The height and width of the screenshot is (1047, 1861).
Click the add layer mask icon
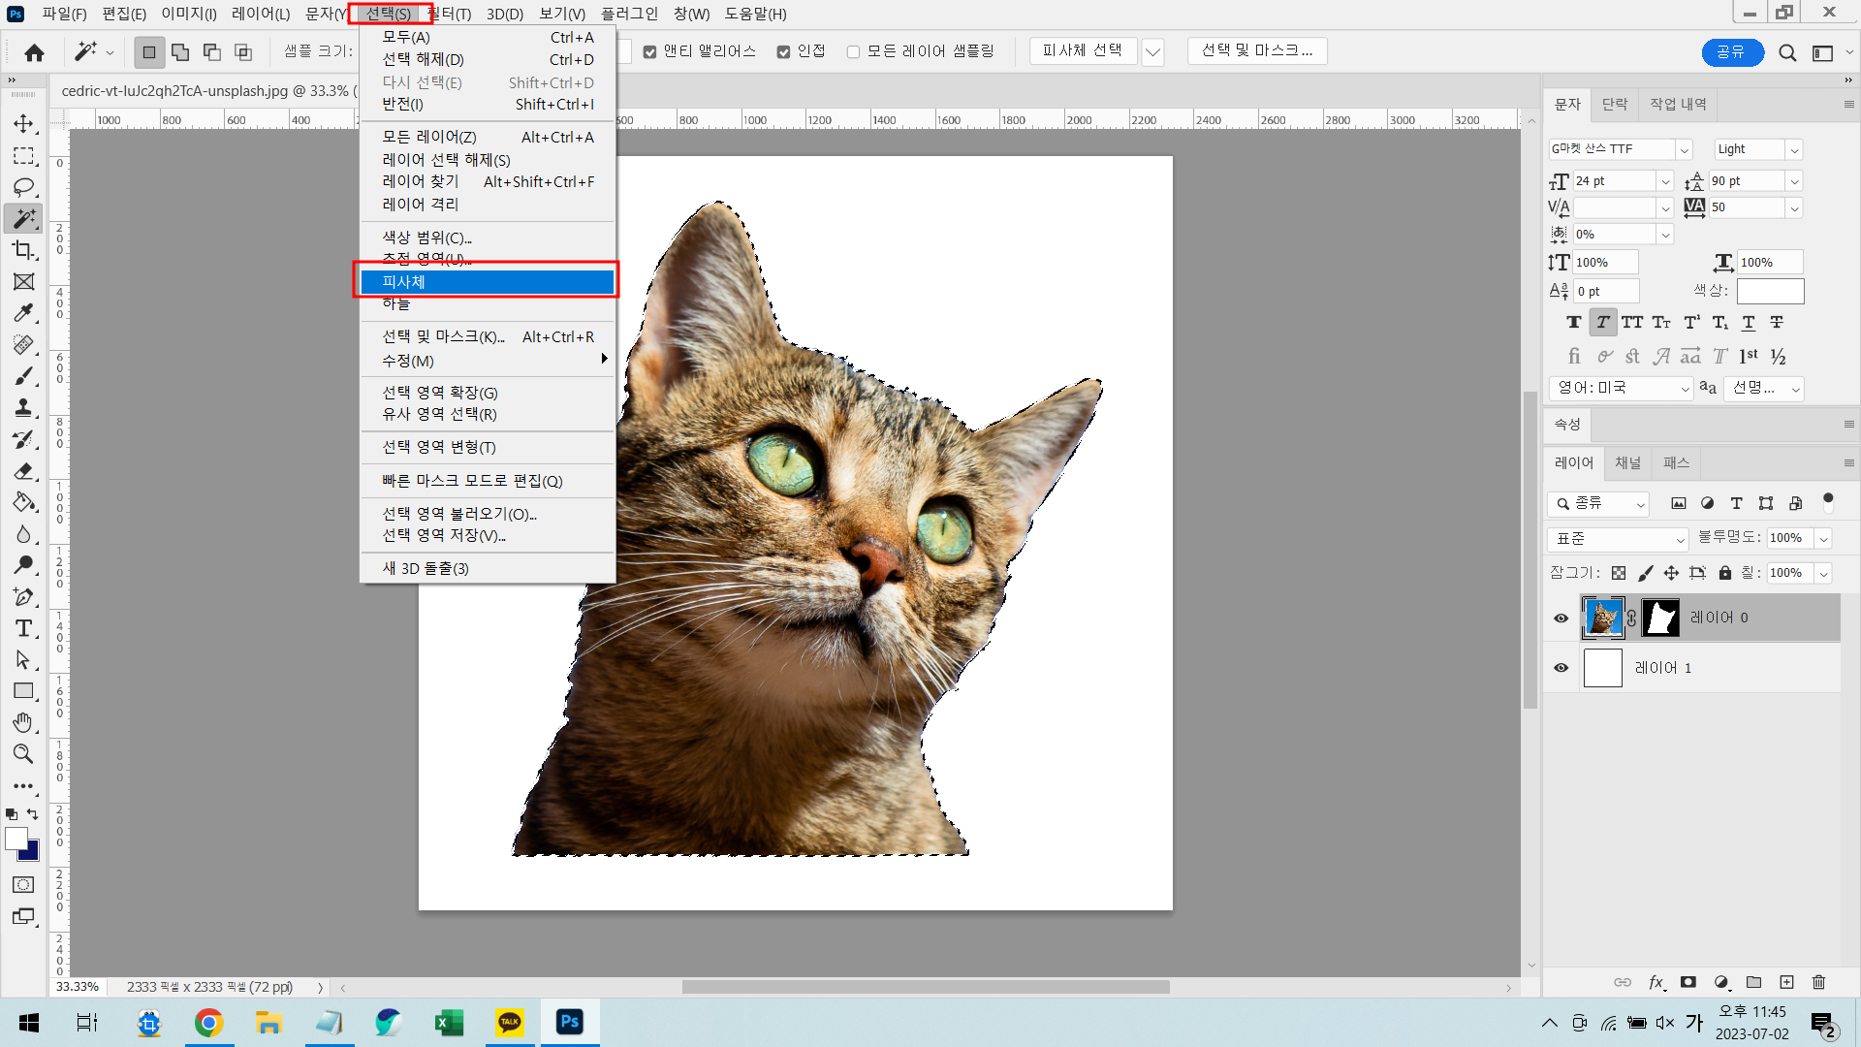click(x=1688, y=982)
